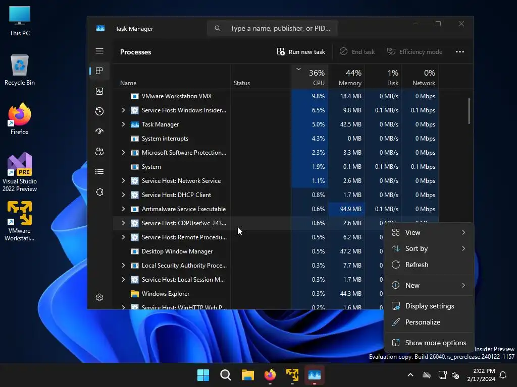Select This PC desktop icon
This screenshot has width=517, height=387.
(x=20, y=21)
